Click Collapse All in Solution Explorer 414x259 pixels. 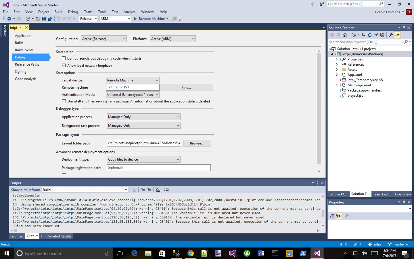pos(376,35)
